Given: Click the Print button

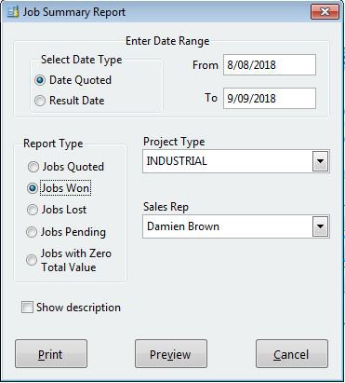Looking at the screenshot, I should (51, 354).
